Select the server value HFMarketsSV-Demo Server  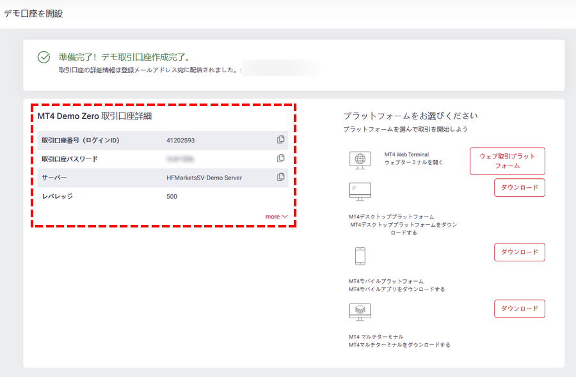pyautogui.click(x=204, y=178)
